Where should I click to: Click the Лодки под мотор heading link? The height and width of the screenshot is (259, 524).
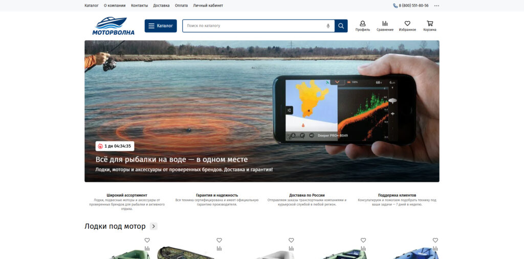[115, 226]
